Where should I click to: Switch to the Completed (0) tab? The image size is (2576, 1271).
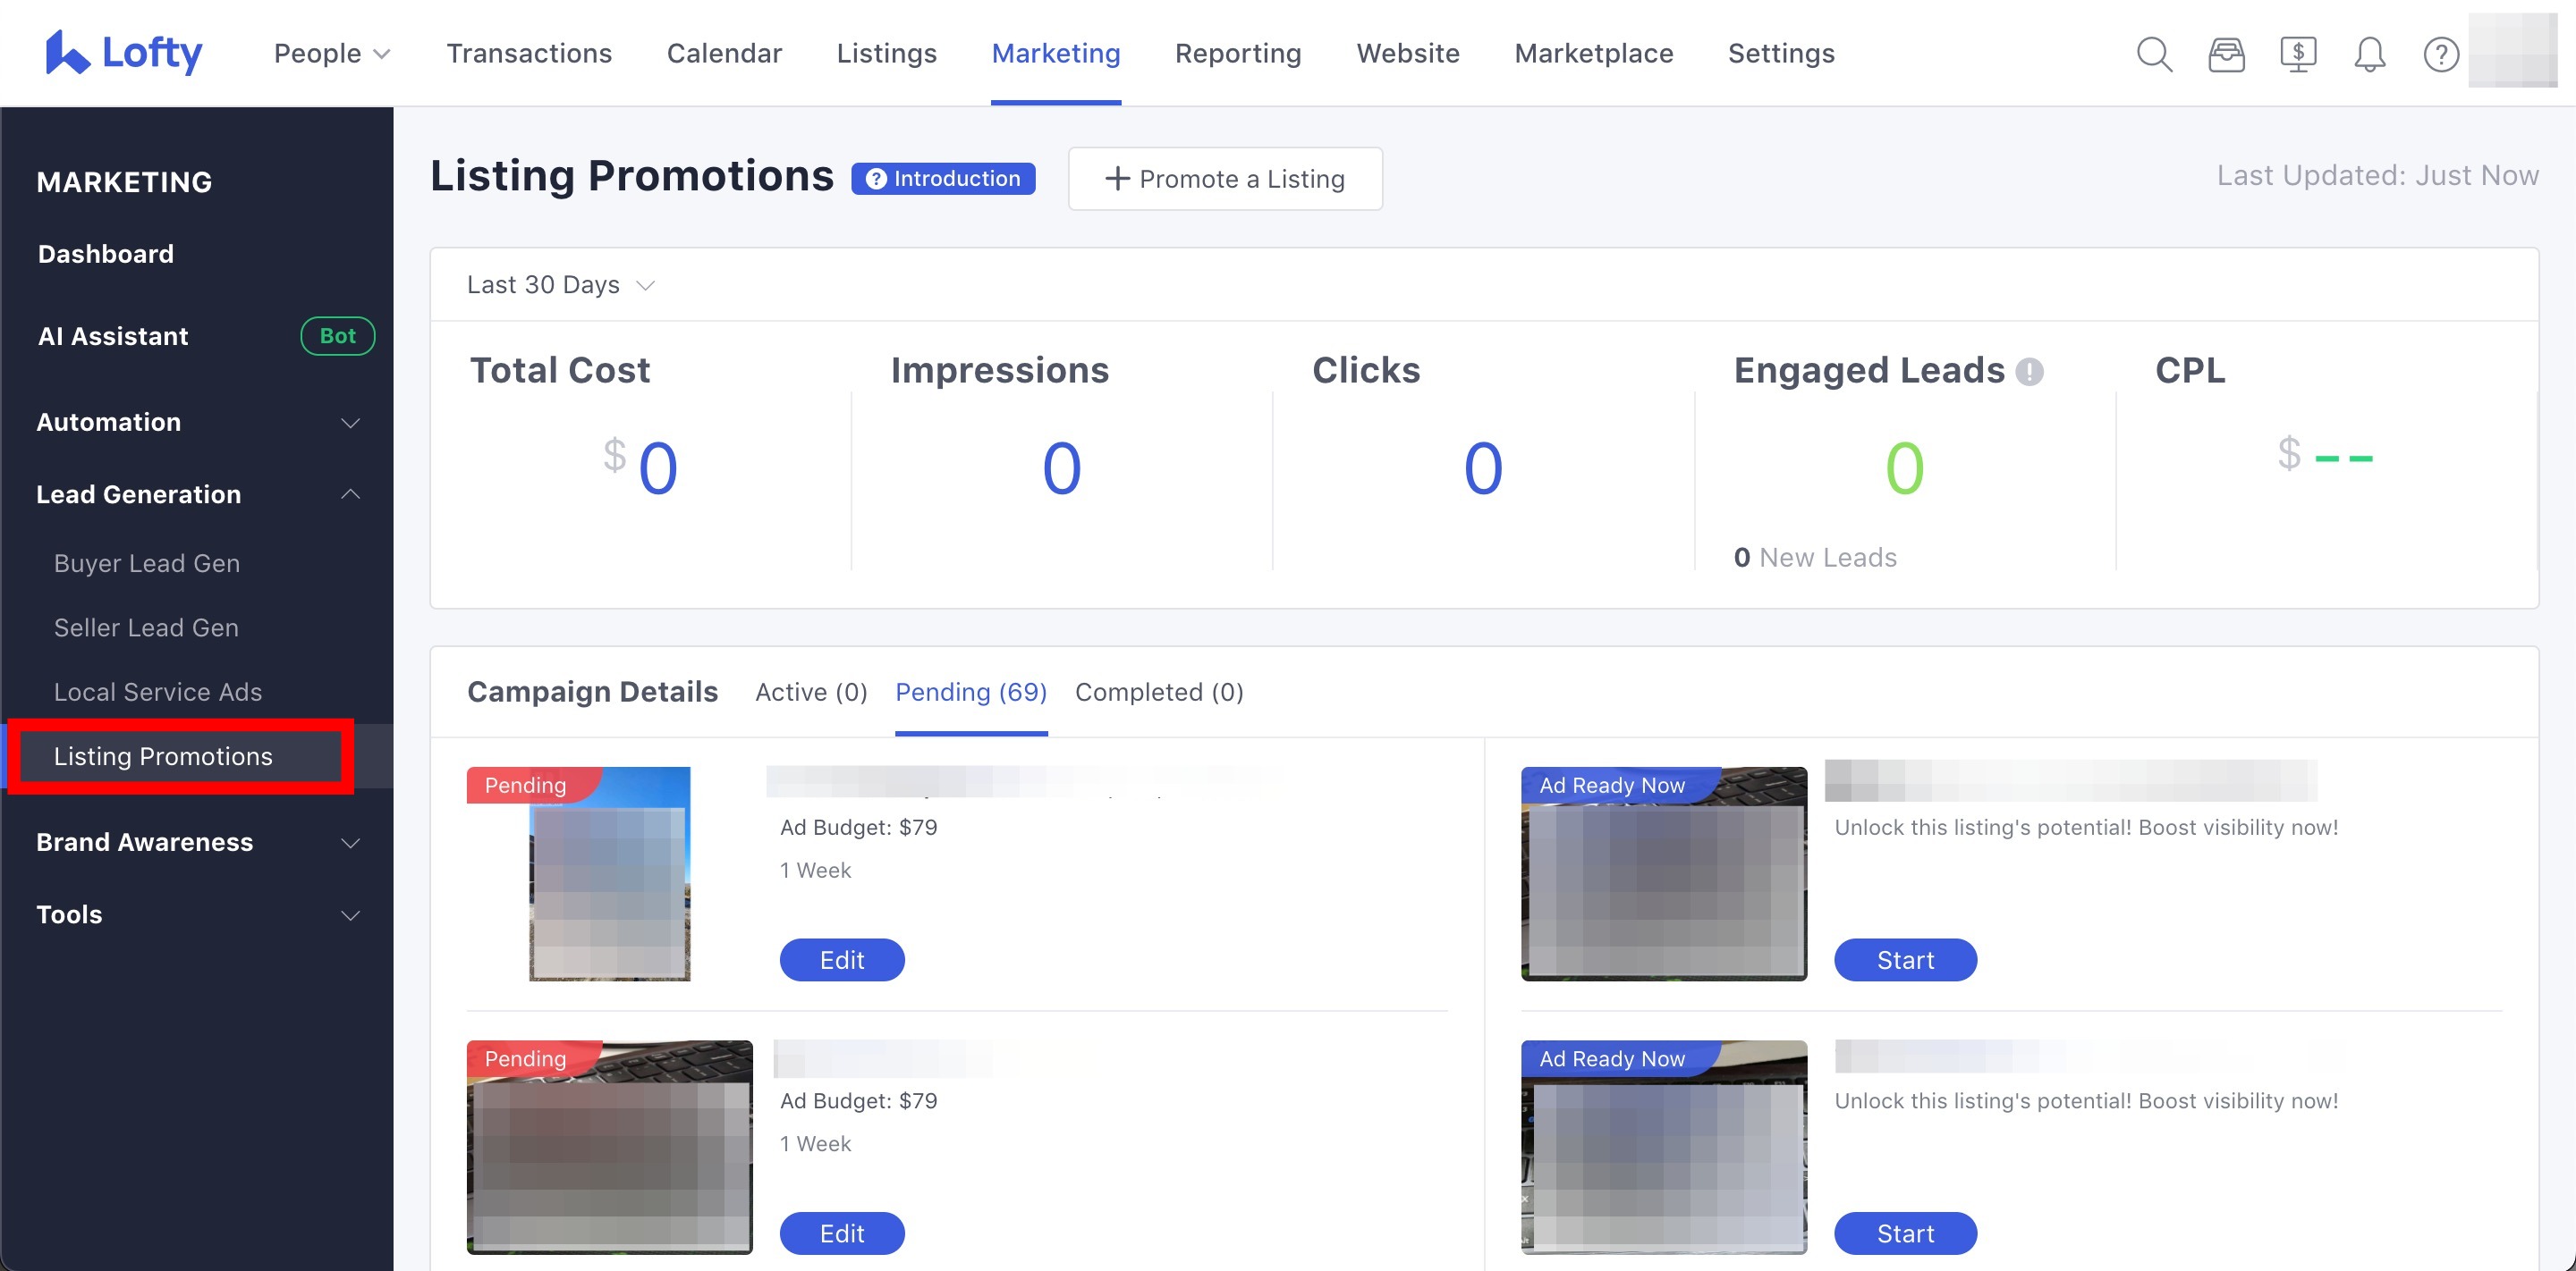tap(1158, 692)
